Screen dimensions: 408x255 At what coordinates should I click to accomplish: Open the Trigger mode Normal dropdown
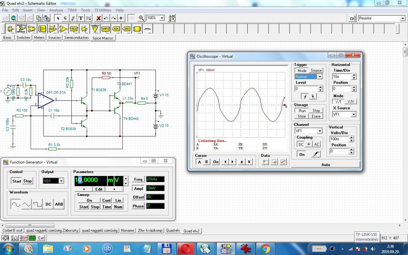click(x=319, y=77)
